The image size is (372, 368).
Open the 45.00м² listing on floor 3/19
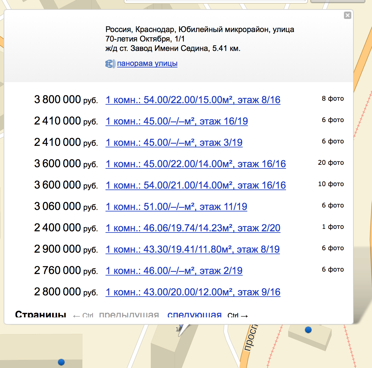174,143
